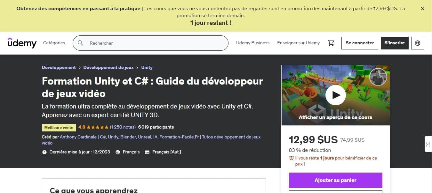Play the course preview video
The height and width of the screenshot is (193, 432).
[335, 95]
